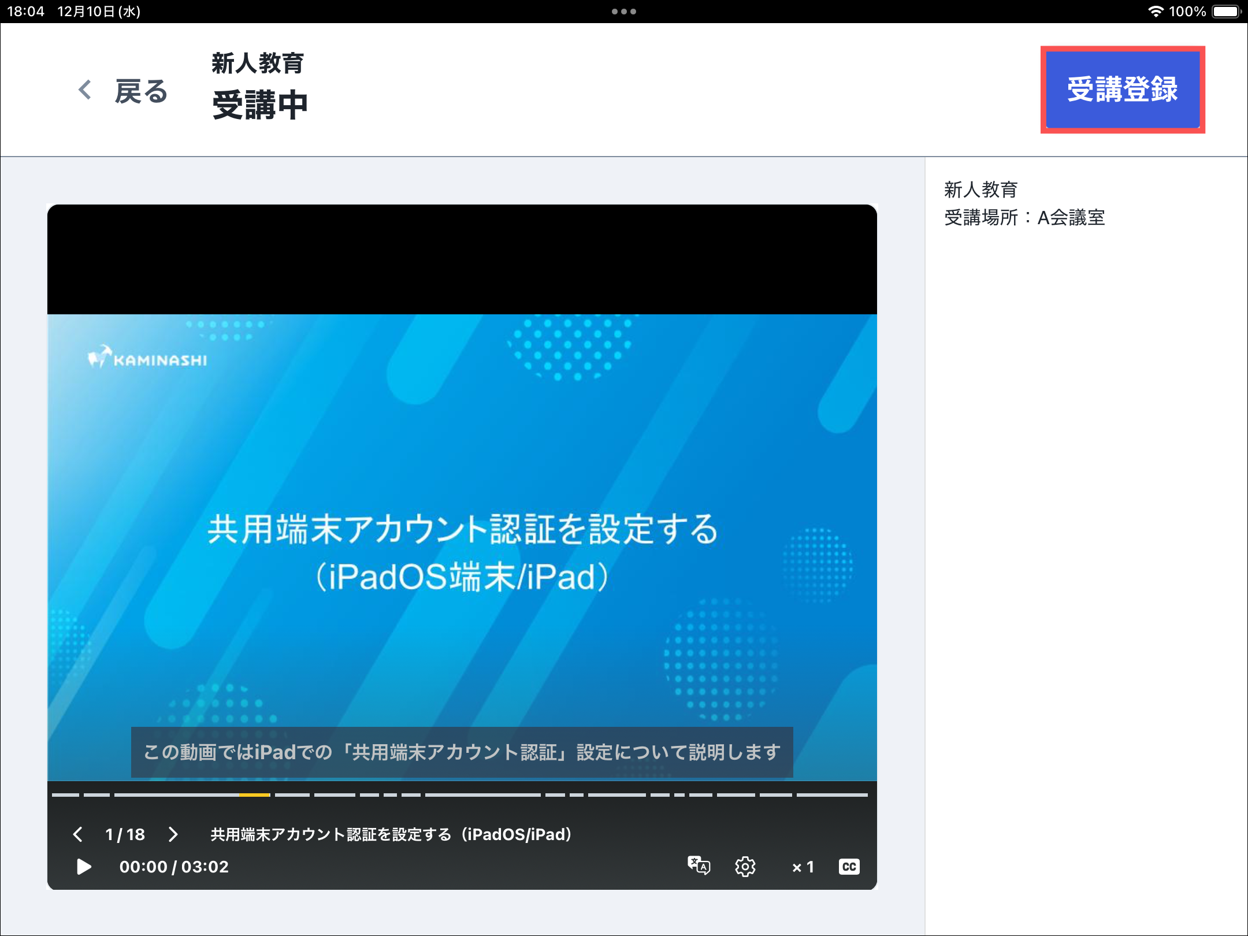Jump to the first timeline chapter segment
This screenshot has width=1248, height=936.
[x=65, y=795]
